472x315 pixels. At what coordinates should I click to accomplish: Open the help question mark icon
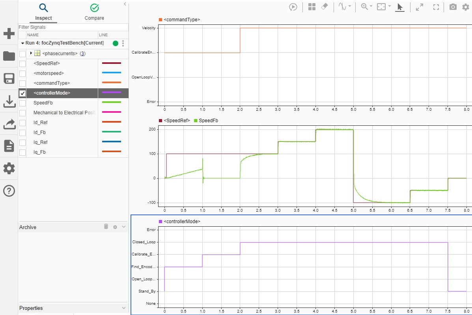[x=9, y=191]
